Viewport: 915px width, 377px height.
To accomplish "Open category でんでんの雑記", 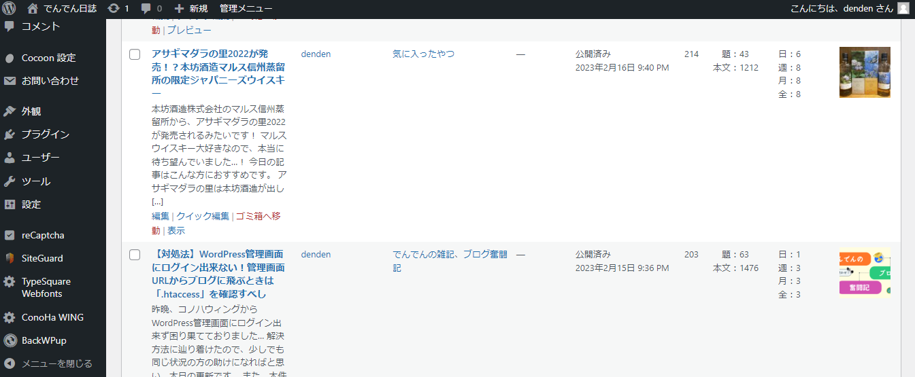I will 423,254.
